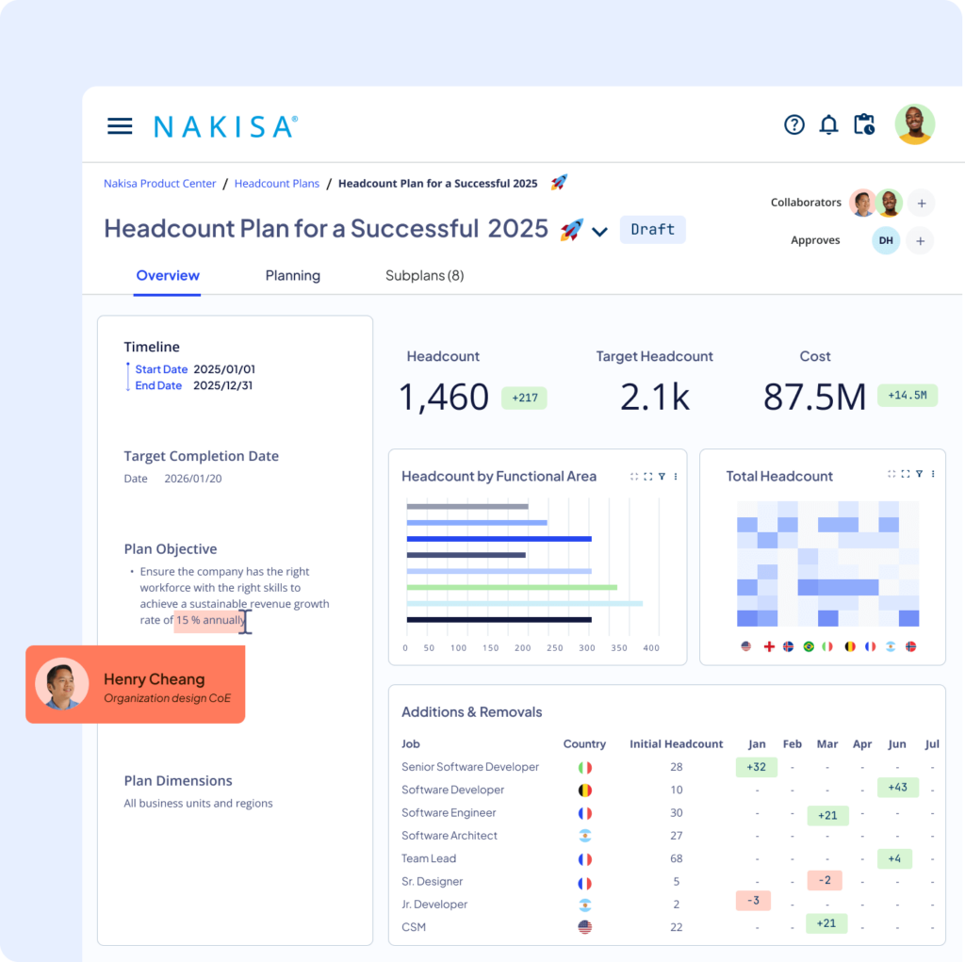Screen dimensions: 965x962
Task: Switch to the Planning tab
Action: pyautogui.click(x=292, y=275)
